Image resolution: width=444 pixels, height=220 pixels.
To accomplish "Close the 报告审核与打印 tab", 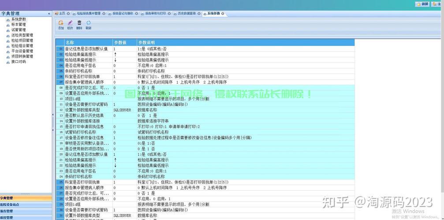I will click(x=168, y=13).
